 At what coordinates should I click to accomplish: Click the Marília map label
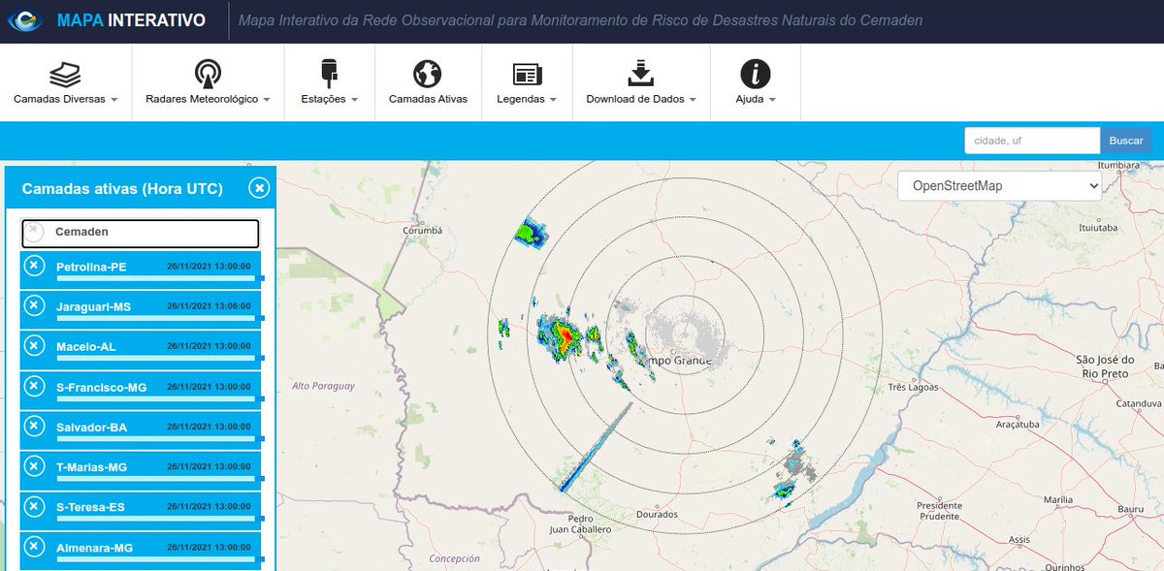(1056, 499)
